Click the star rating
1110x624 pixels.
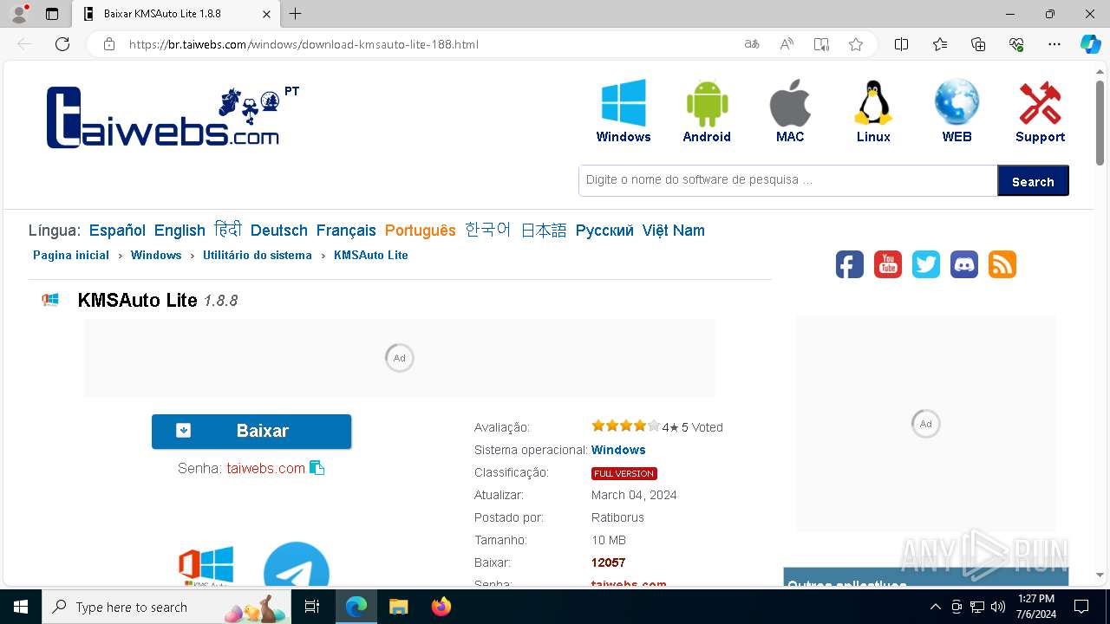tap(625, 426)
